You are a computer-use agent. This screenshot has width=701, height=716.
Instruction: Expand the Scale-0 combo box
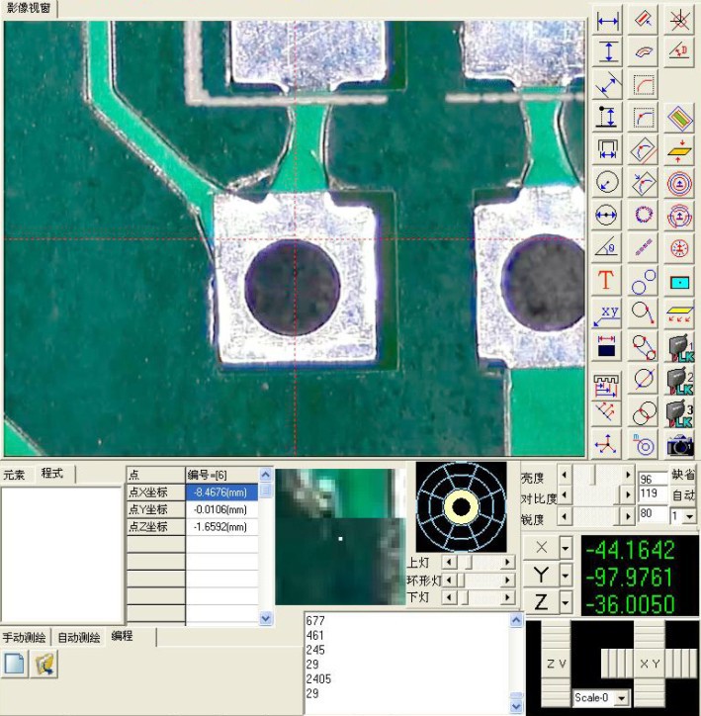[x=621, y=698]
